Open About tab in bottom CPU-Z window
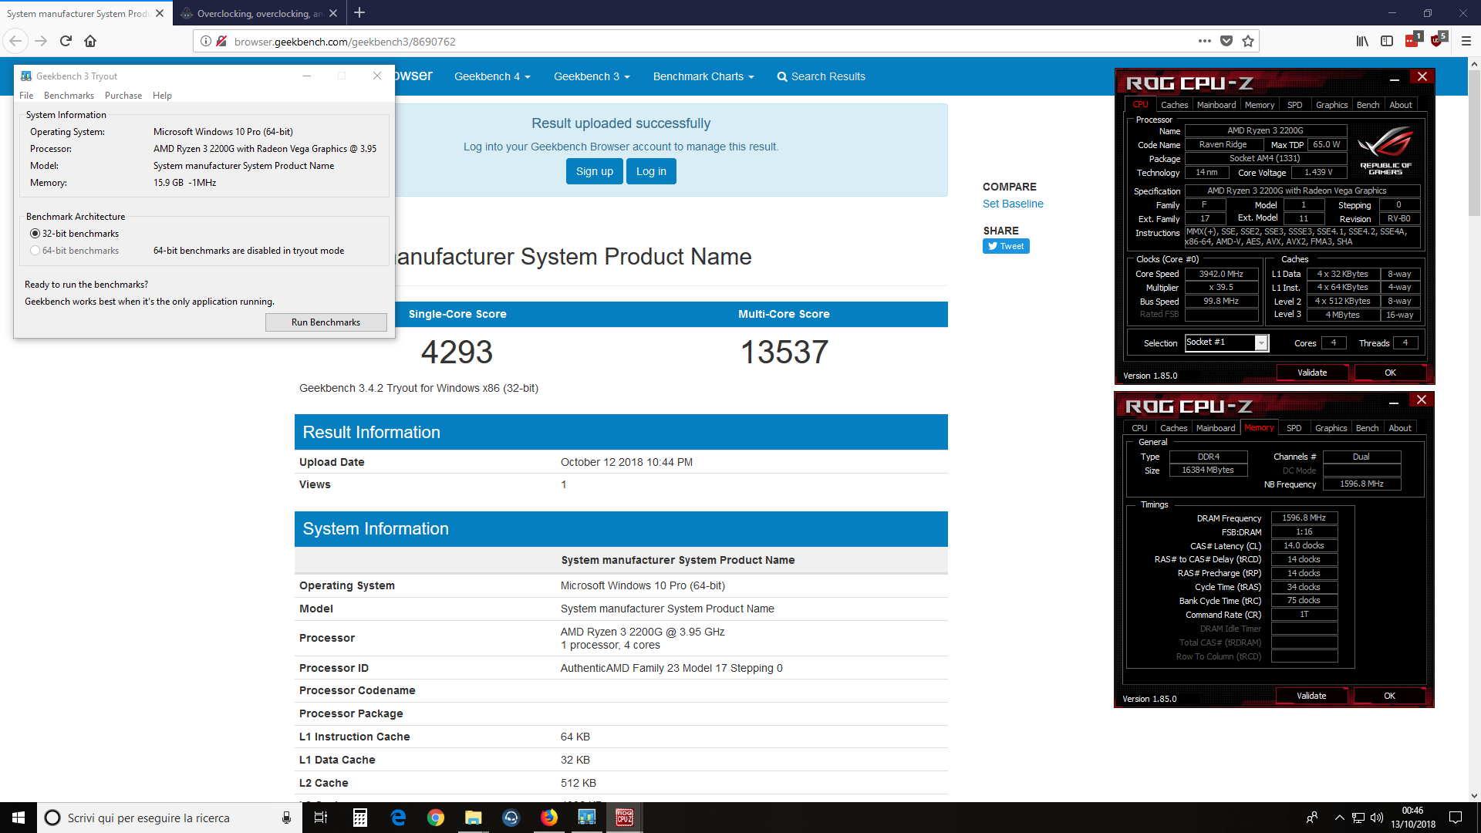This screenshot has width=1481, height=833. click(1400, 428)
